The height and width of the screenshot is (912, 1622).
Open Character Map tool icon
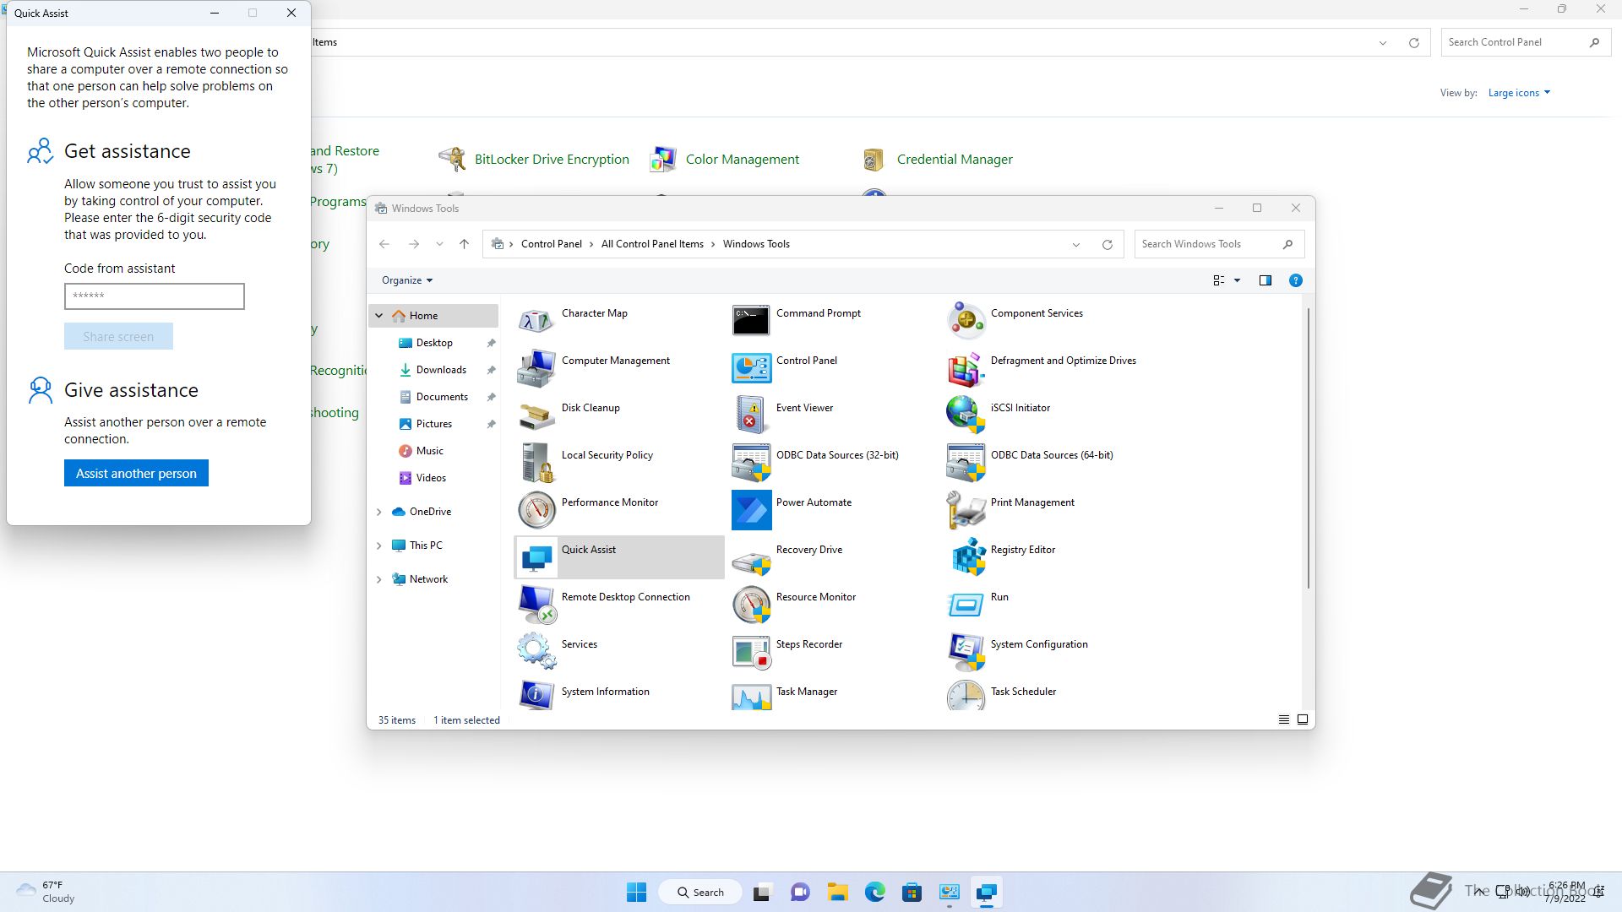click(536, 320)
